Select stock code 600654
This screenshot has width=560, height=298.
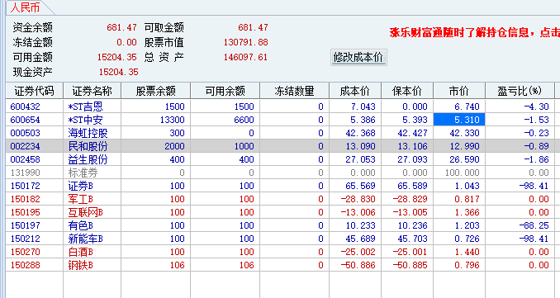[x=25, y=120]
